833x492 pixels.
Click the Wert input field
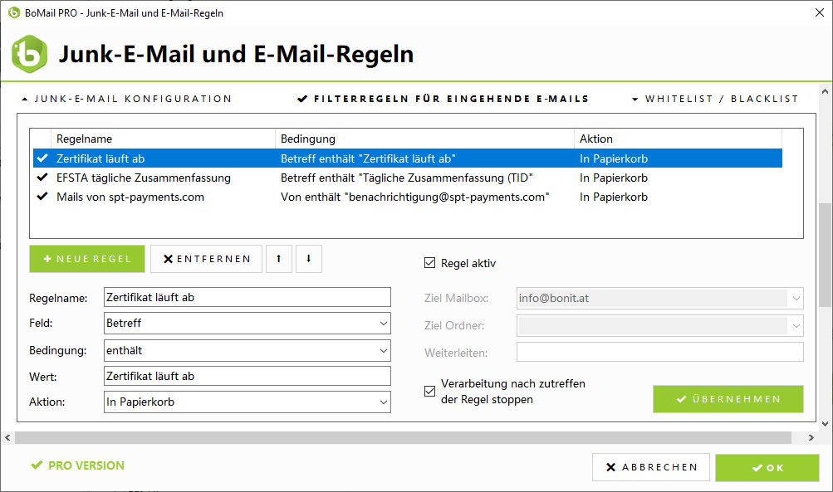coord(247,377)
